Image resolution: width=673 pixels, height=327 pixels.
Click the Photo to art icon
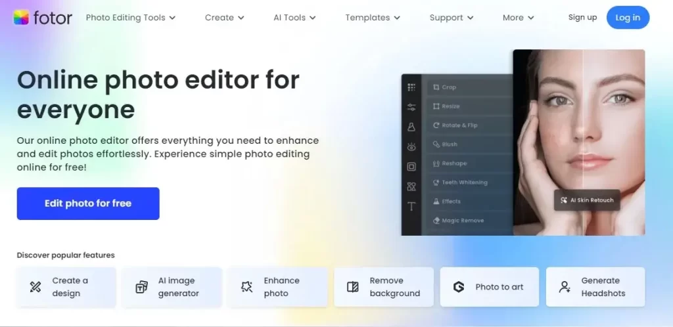(x=459, y=287)
